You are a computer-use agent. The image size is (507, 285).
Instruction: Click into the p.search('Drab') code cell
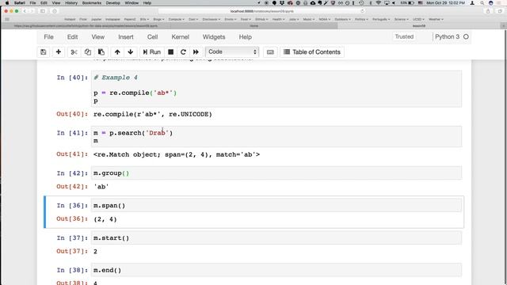click(276, 137)
